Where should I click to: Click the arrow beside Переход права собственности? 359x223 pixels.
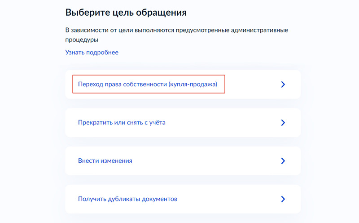pyautogui.click(x=283, y=84)
